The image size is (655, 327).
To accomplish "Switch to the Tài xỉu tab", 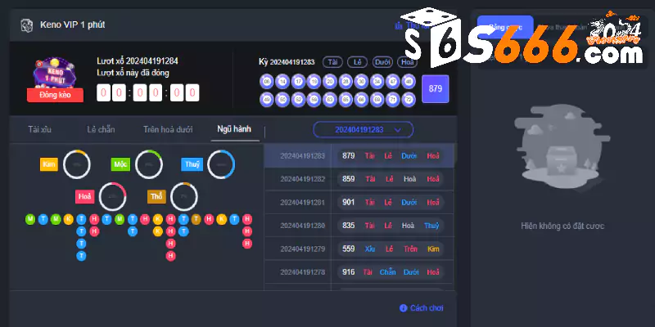I will [41, 129].
